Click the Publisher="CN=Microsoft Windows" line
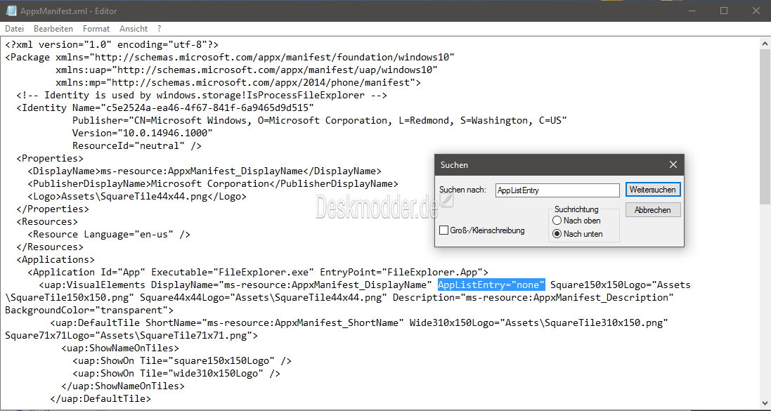The width and height of the screenshot is (771, 411). tap(320, 120)
